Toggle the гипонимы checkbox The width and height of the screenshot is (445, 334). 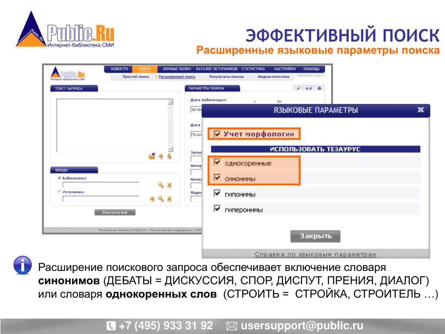[x=217, y=193]
